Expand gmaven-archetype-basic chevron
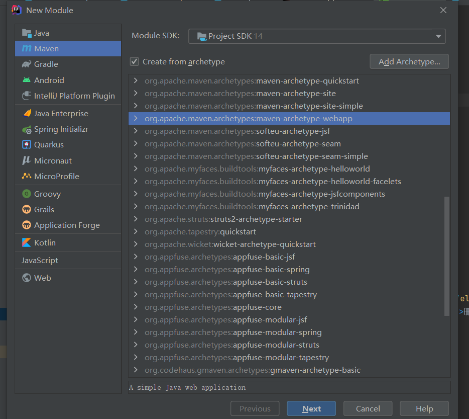469x419 pixels. tap(136, 370)
